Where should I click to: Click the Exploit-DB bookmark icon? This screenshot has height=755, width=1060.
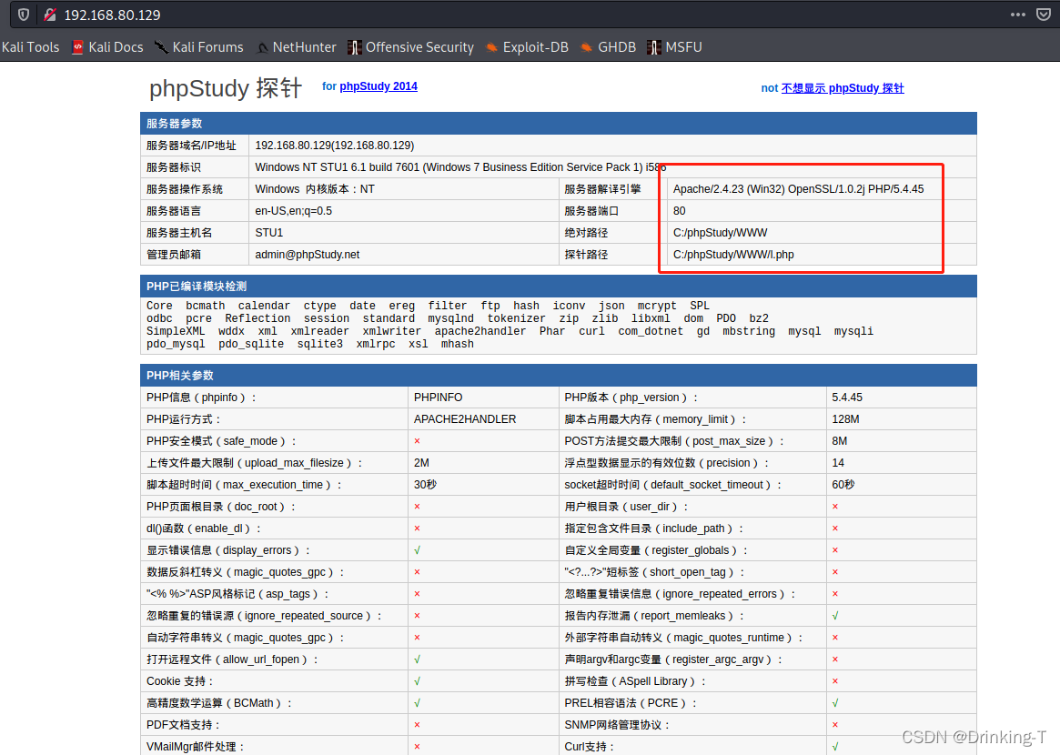coord(491,46)
